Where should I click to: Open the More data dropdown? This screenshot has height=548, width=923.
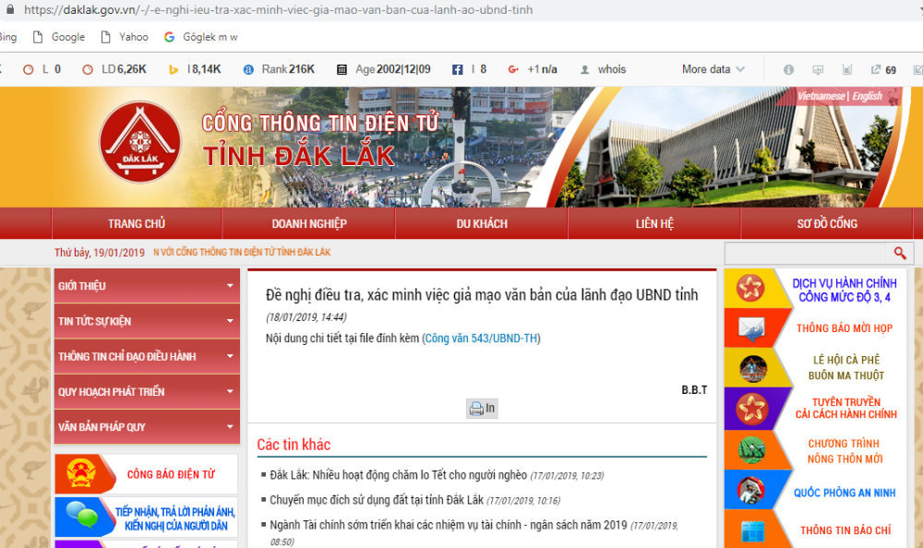[713, 69]
